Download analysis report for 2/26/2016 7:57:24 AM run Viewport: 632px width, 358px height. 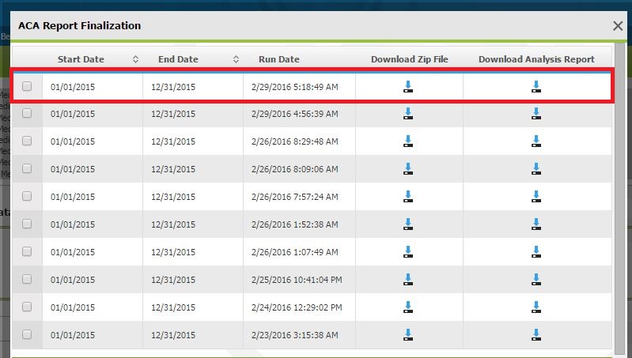pyautogui.click(x=535, y=196)
